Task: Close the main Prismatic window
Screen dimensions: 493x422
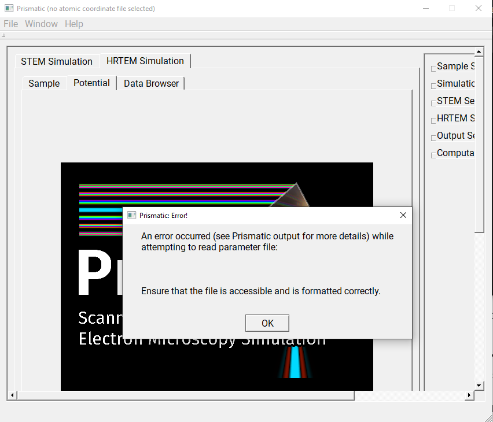Action: (478, 8)
